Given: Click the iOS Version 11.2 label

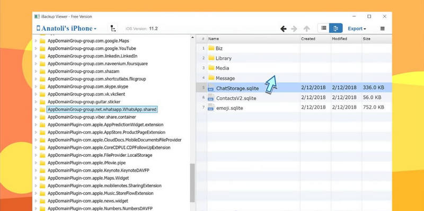Looking at the screenshot, I should [x=142, y=29].
